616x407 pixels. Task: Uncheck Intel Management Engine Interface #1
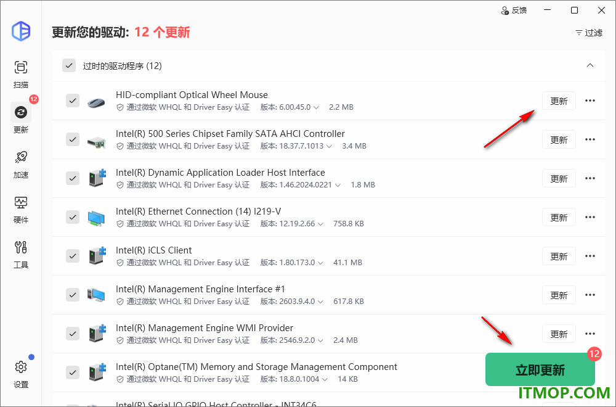coord(73,295)
